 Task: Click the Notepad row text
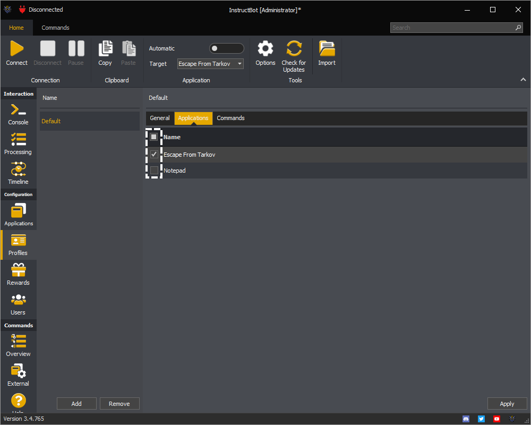pos(174,171)
